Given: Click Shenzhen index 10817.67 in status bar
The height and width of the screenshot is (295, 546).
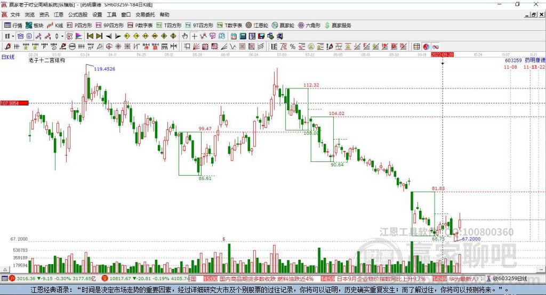Looking at the screenshot, I should 121,278.
